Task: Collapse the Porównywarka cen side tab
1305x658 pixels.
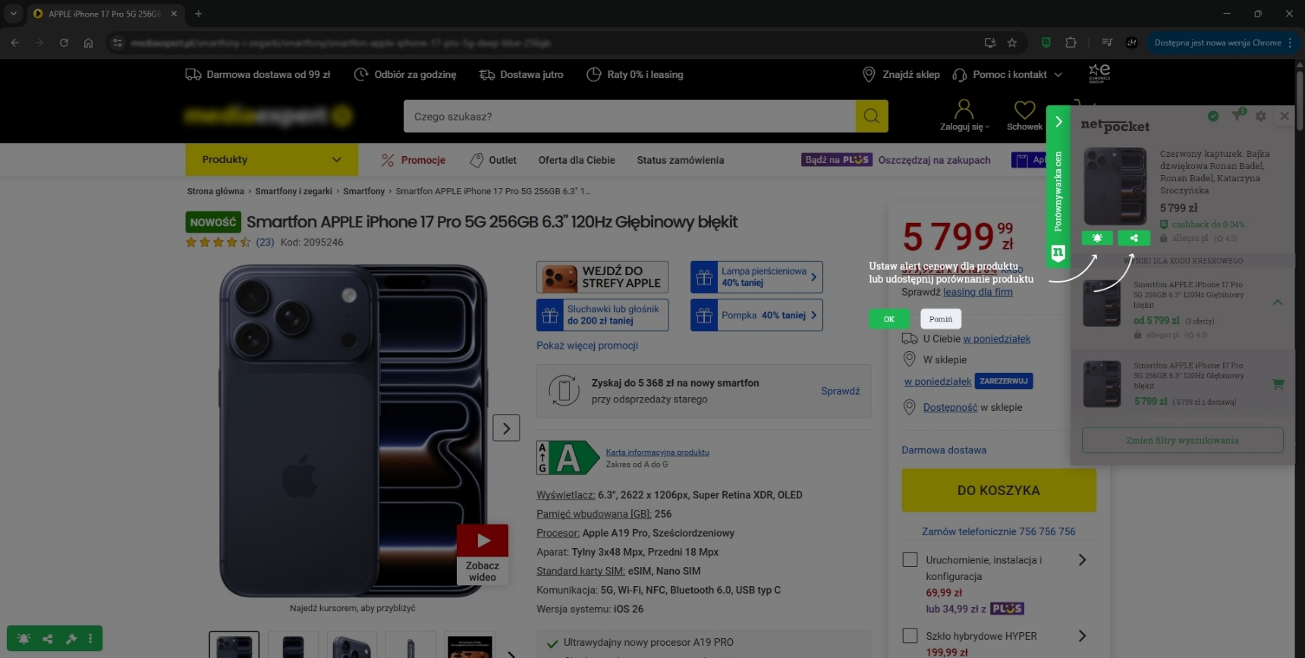Action: [x=1058, y=121]
